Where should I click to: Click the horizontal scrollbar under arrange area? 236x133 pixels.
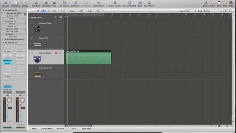click(79, 126)
